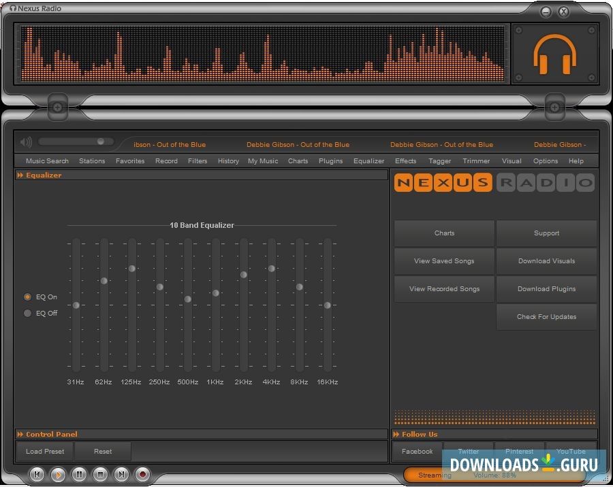Viewport: 613px width, 487px height.
Task: Click the Play button
Action: tap(59, 474)
